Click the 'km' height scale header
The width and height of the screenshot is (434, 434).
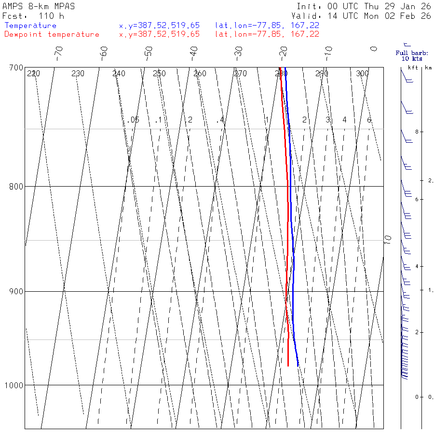pos(429,68)
